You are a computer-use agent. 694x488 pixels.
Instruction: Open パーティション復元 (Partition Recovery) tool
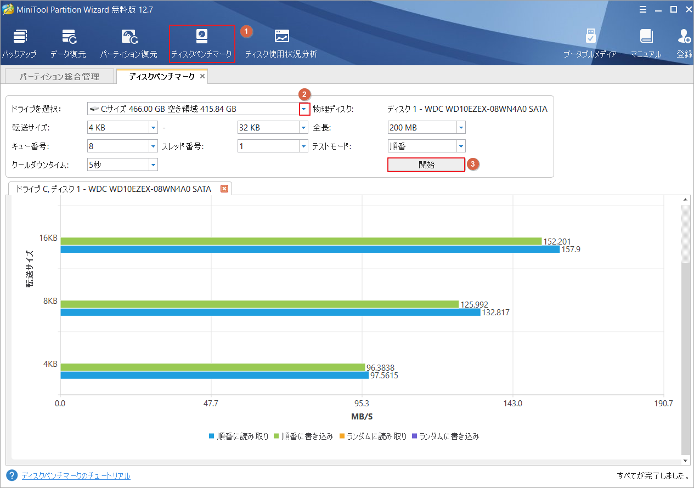click(128, 37)
